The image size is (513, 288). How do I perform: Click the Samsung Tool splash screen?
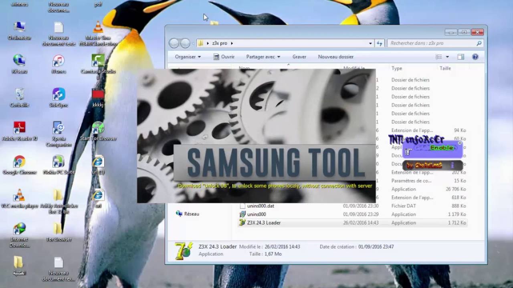(x=256, y=136)
